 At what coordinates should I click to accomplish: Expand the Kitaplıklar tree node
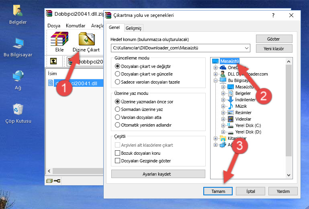[215, 138]
